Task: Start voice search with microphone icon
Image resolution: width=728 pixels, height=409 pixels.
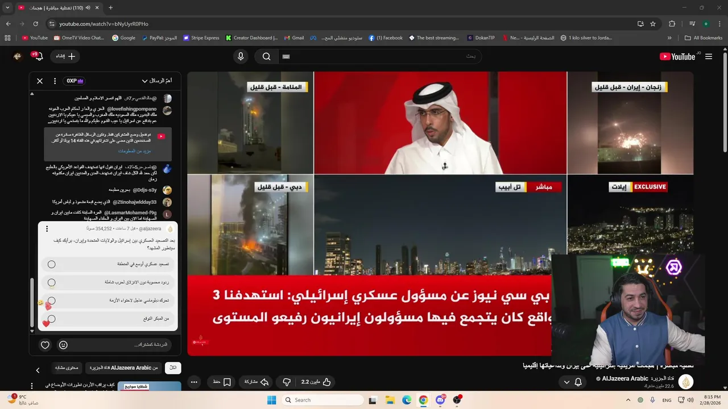Action: click(x=241, y=56)
